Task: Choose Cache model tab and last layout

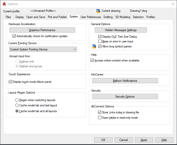Action: pos(17,106)
